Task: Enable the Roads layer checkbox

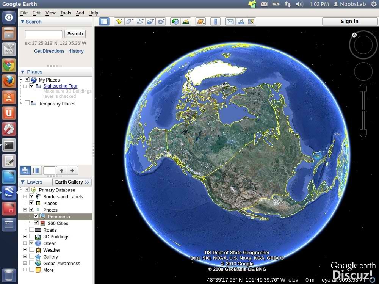Action: click(x=32, y=230)
